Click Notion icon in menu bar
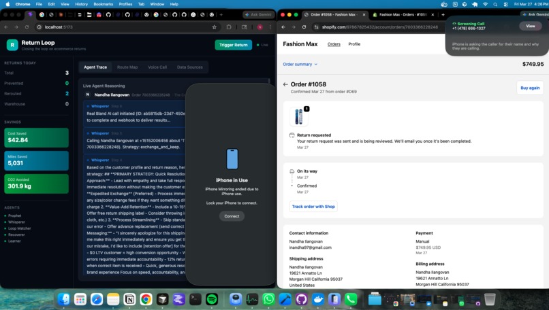Viewport: 549px width, 310px height. (455, 4)
